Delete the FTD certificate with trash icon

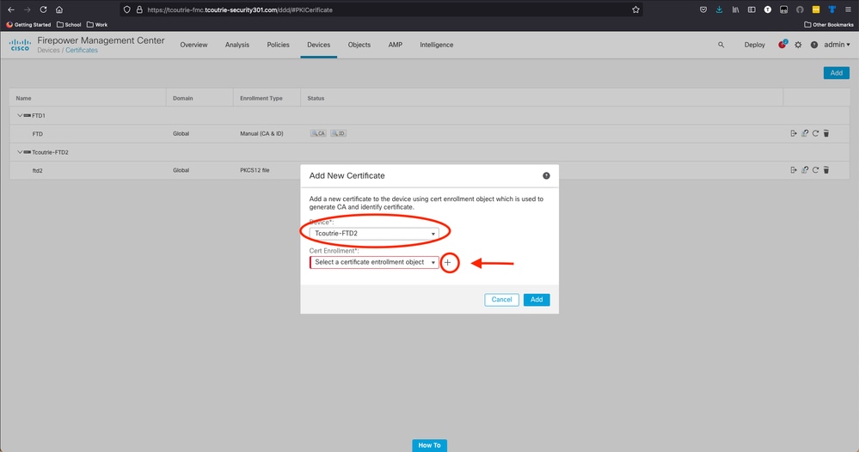coord(826,133)
